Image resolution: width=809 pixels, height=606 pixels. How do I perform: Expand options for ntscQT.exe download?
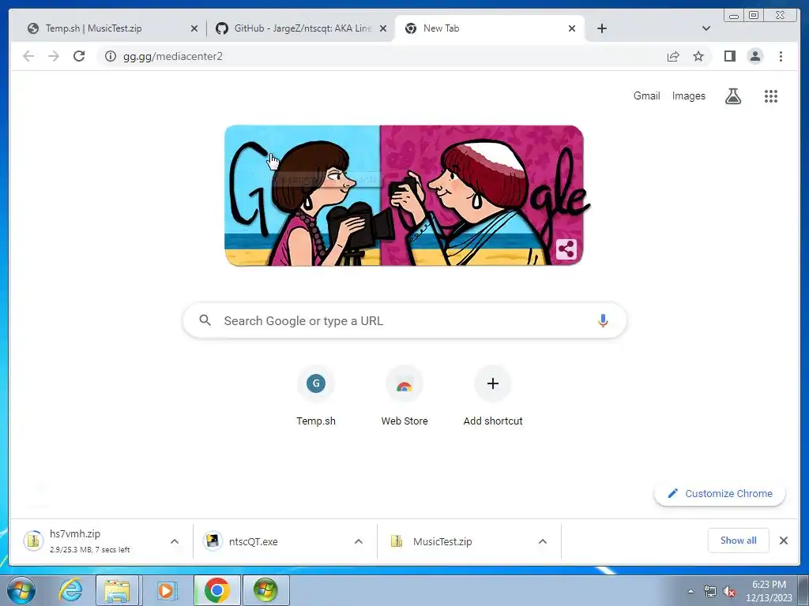coord(359,541)
